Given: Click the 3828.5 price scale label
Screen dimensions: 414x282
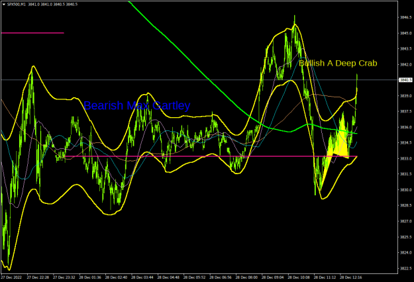Looking at the screenshot, I should coord(405,205).
